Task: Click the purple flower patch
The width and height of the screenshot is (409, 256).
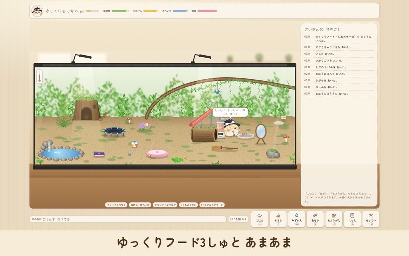Action: [x=145, y=127]
